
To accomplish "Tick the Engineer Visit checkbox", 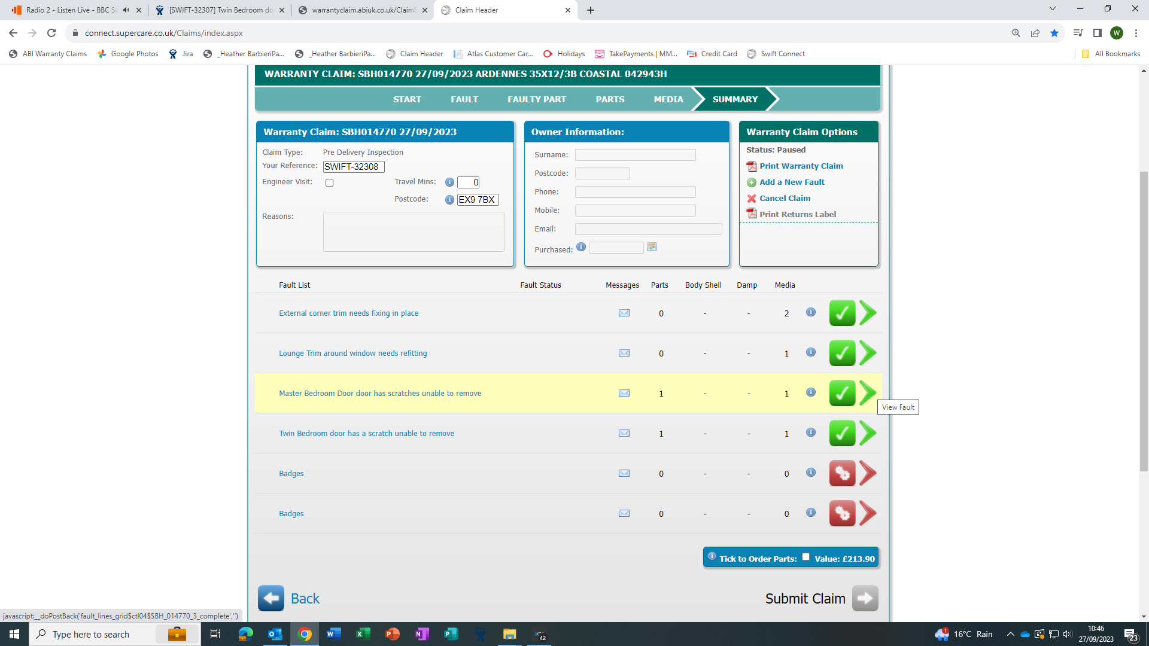I will pos(329,183).
